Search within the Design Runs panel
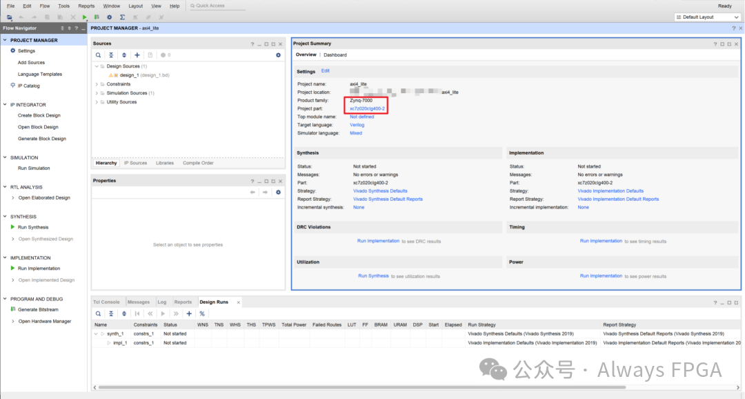 (x=99, y=314)
